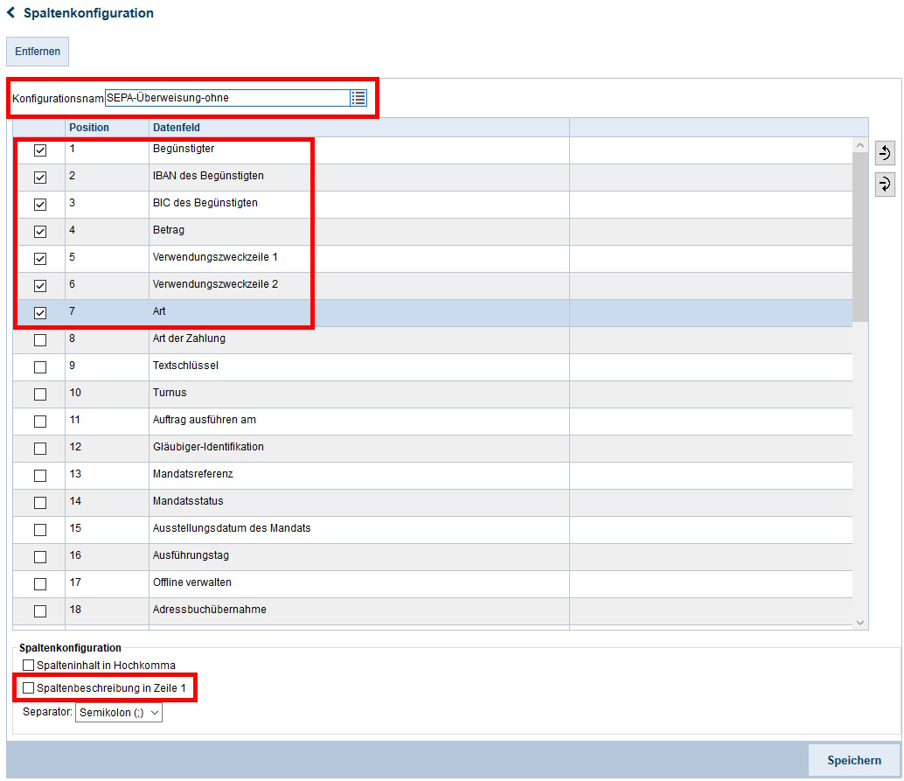Toggle Spaltenbeschreibung in Zeile 1 checkbox
Screen dimensions: 904x781
tap(28, 688)
